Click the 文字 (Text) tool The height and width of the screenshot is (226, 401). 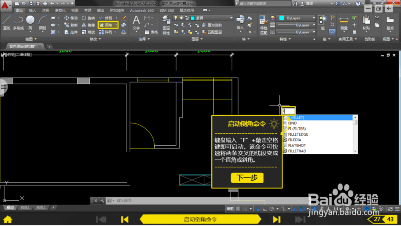point(136,23)
